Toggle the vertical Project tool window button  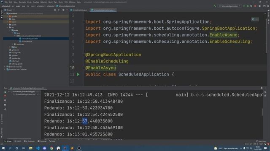(2, 14)
